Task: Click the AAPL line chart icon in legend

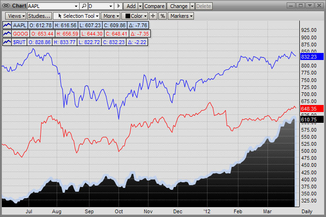Action: tap(7, 25)
